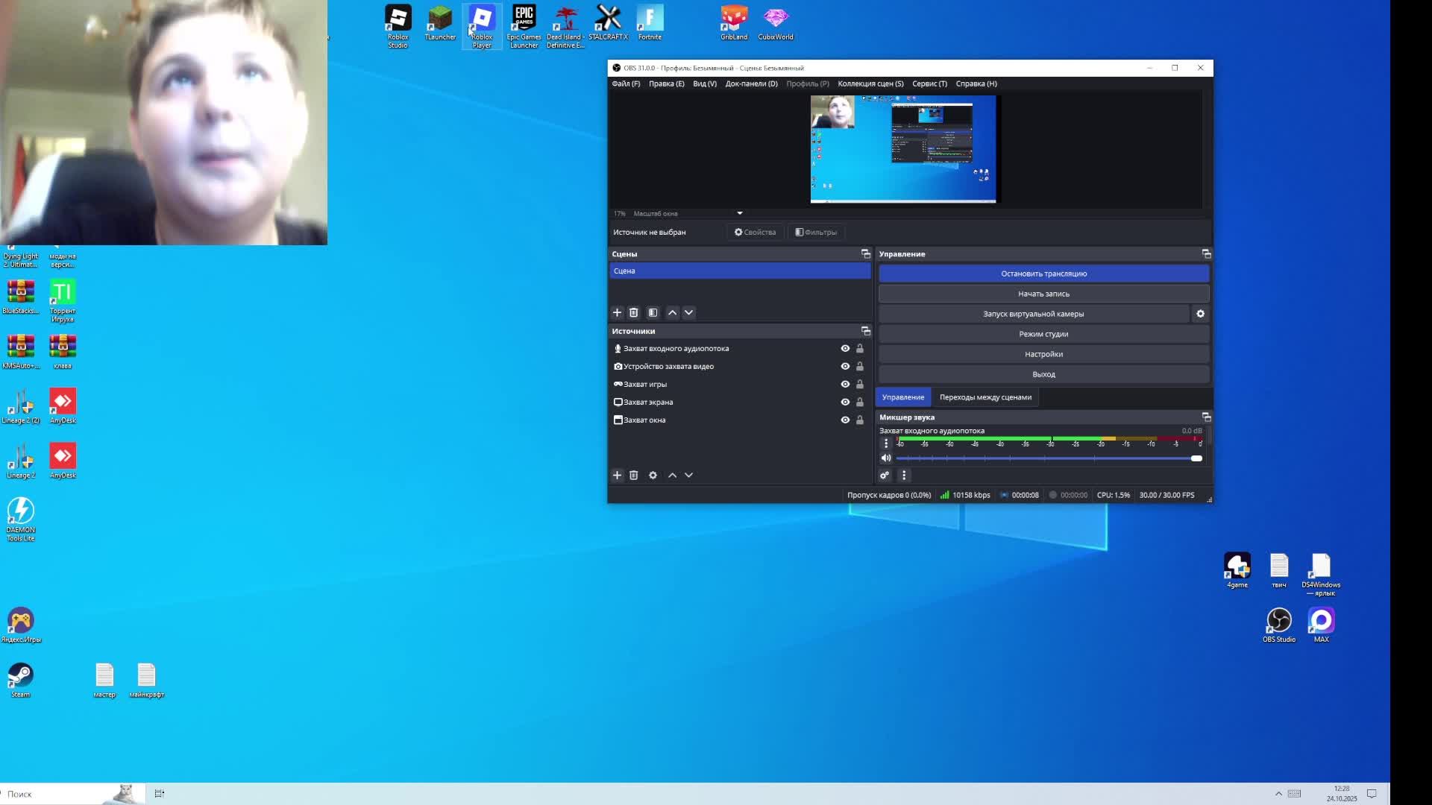Open advanced audio properties gears icon
The width and height of the screenshot is (1432, 805).
point(885,476)
